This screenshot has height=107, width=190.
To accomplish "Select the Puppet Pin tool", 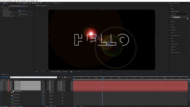I will [x=41, y=3].
